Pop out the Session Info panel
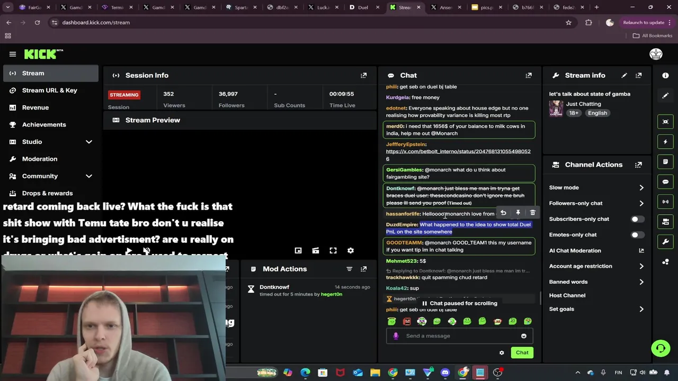This screenshot has height=381, width=678. [363, 76]
